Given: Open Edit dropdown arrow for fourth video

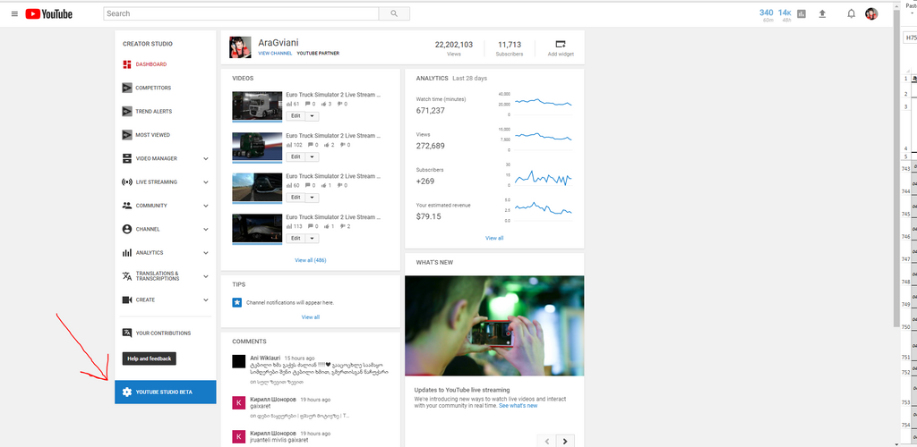Looking at the screenshot, I should [x=313, y=239].
